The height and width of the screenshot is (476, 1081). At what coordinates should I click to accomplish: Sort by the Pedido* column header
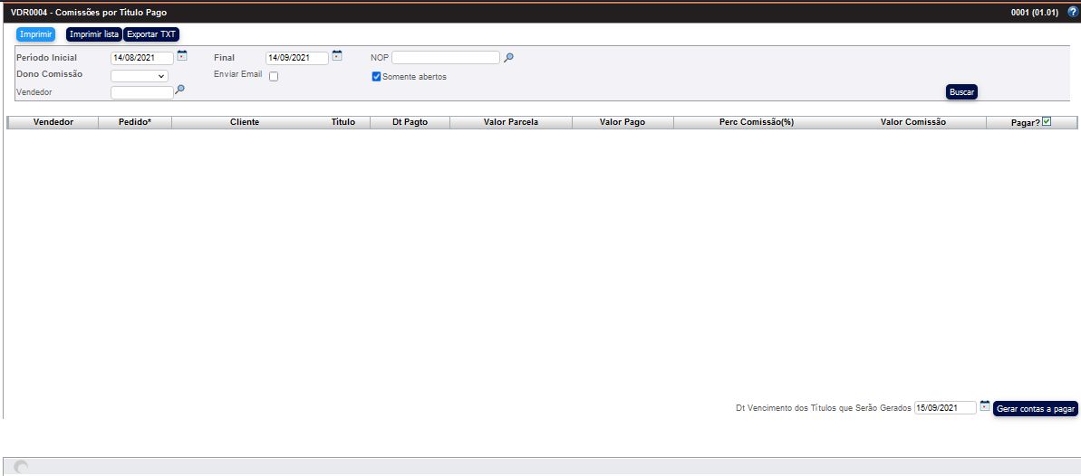click(134, 122)
